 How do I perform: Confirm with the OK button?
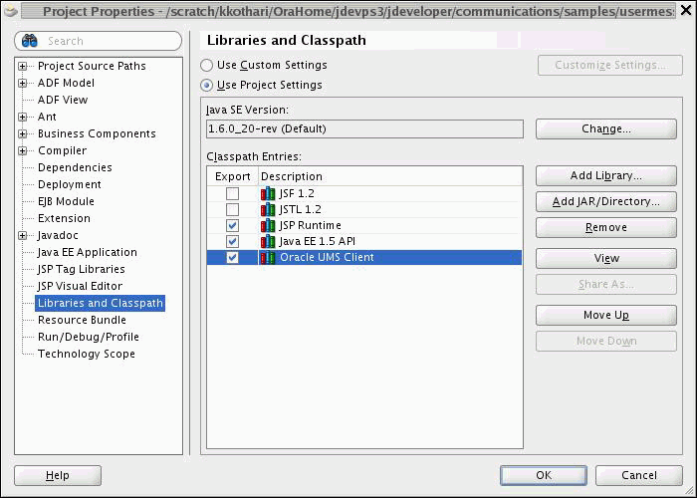pos(544,475)
